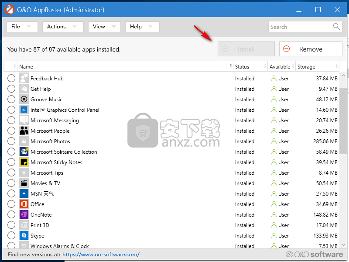Viewport: 349px width, 262px height.
Task: Select the Microsoft Photos radio button
Action: (x=11, y=141)
